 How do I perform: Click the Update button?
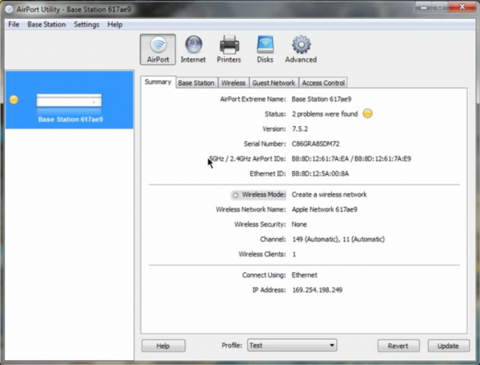coord(449,346)
